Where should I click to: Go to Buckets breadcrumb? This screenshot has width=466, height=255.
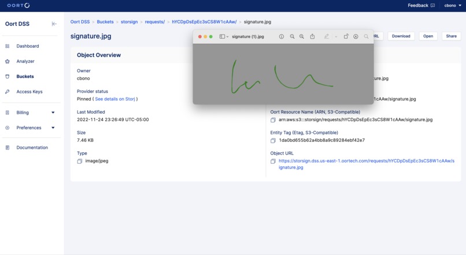[105, 22]
